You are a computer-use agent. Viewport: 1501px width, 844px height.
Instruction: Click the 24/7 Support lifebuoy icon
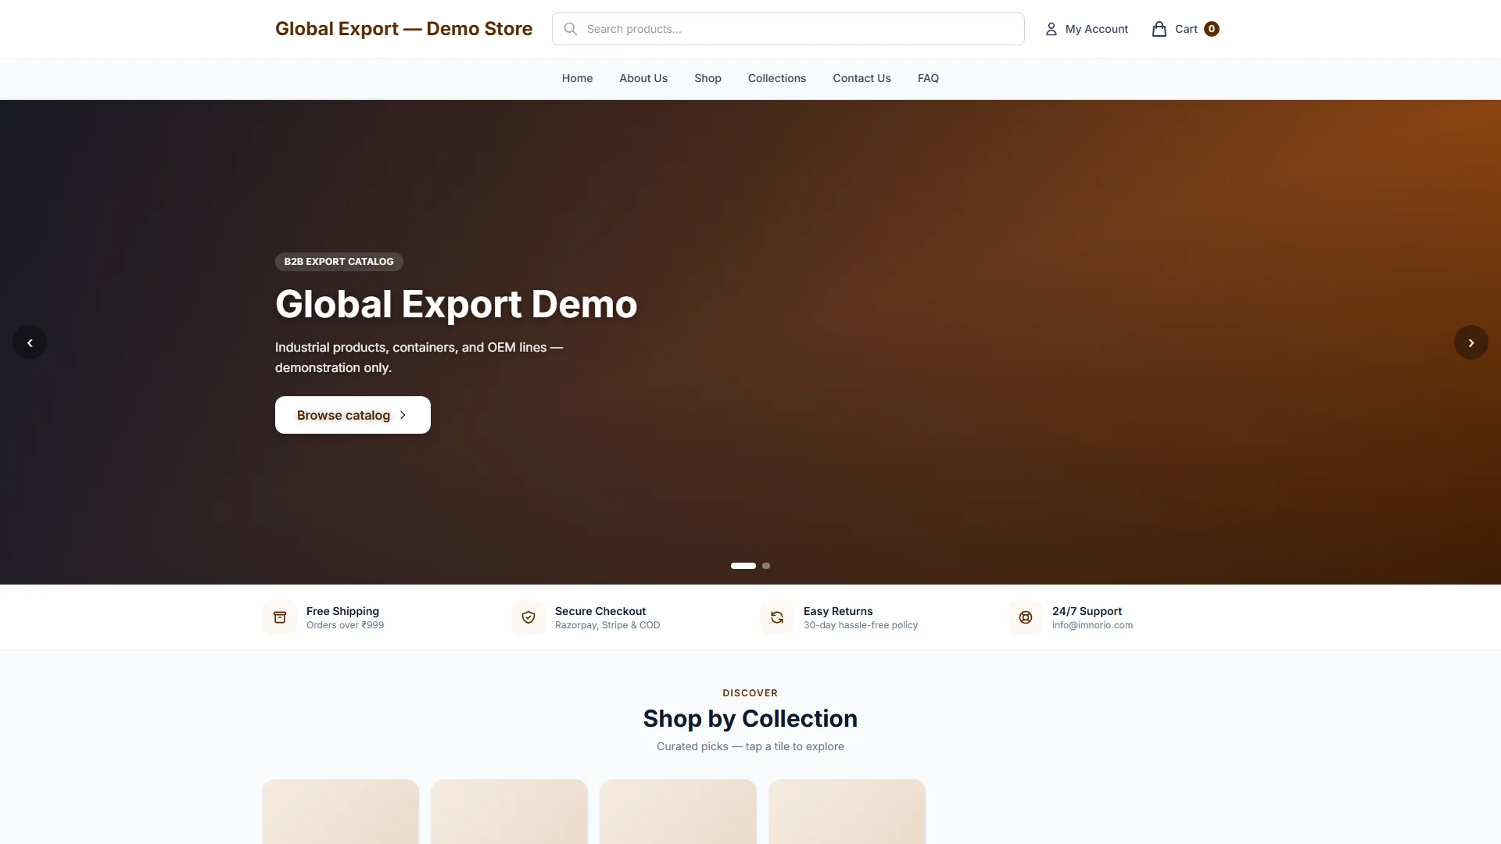pyautogui.click(x=1026, y=617)
